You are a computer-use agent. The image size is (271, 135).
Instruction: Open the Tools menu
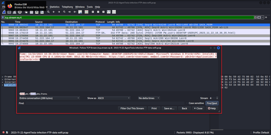click(x=90, y=7)
